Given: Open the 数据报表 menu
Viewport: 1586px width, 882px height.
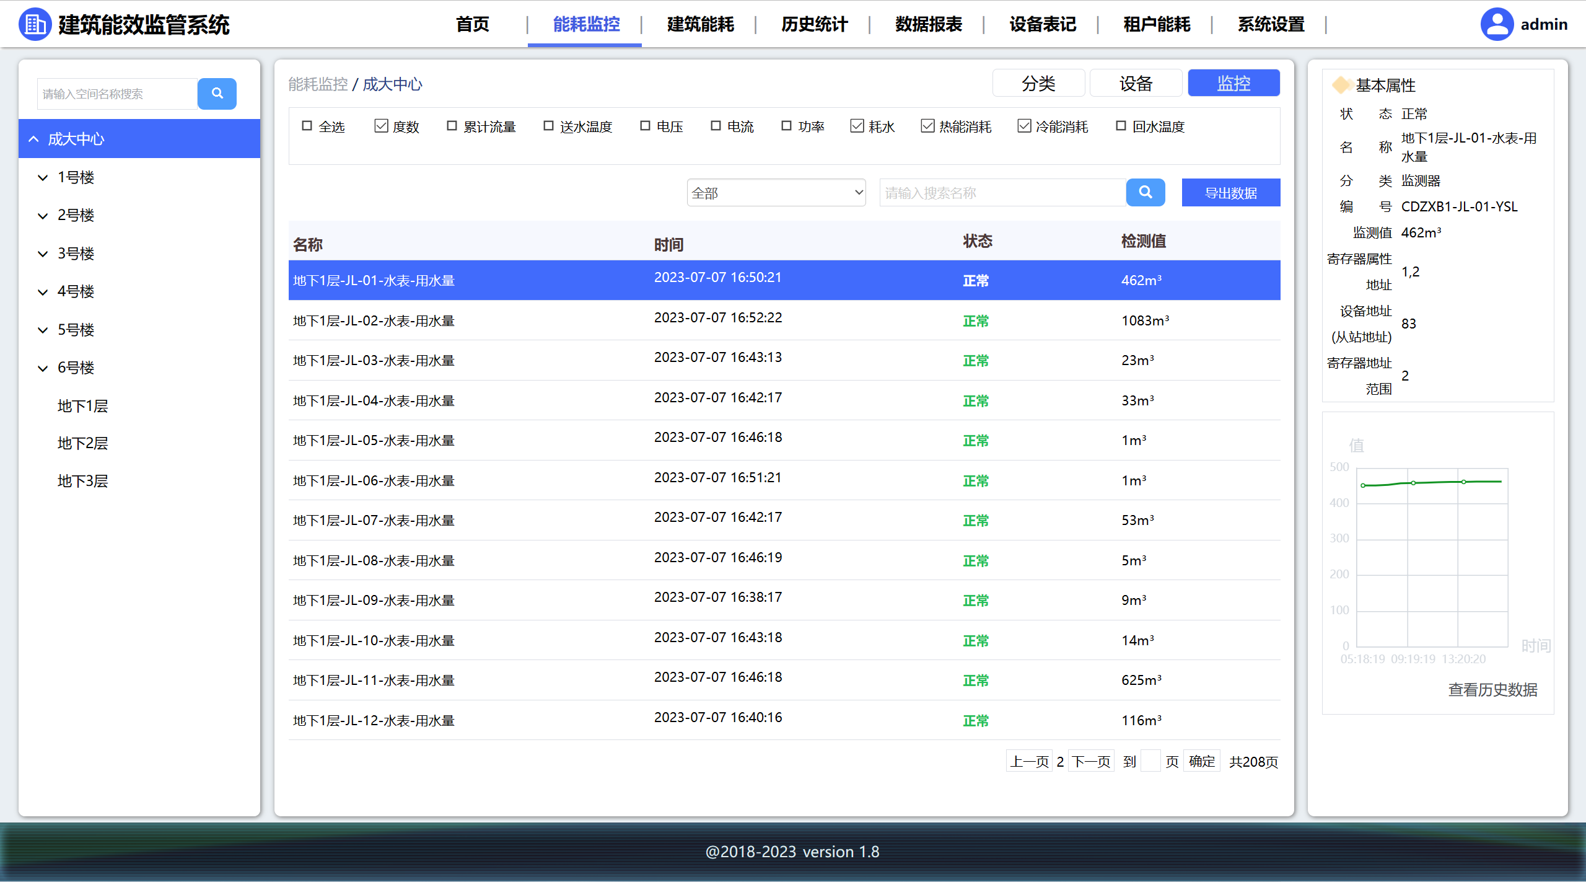Looking at the screenshot, I should pos(928,24).
